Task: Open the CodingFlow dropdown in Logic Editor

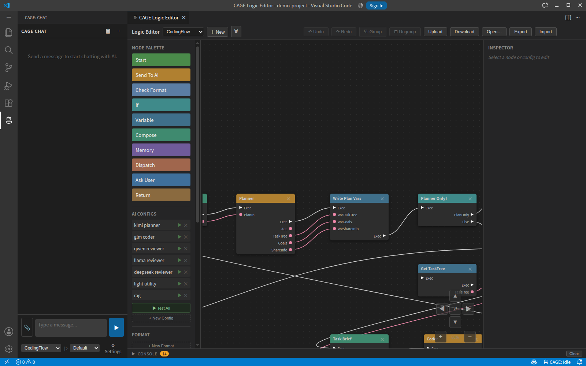Action: coord(183,32)
